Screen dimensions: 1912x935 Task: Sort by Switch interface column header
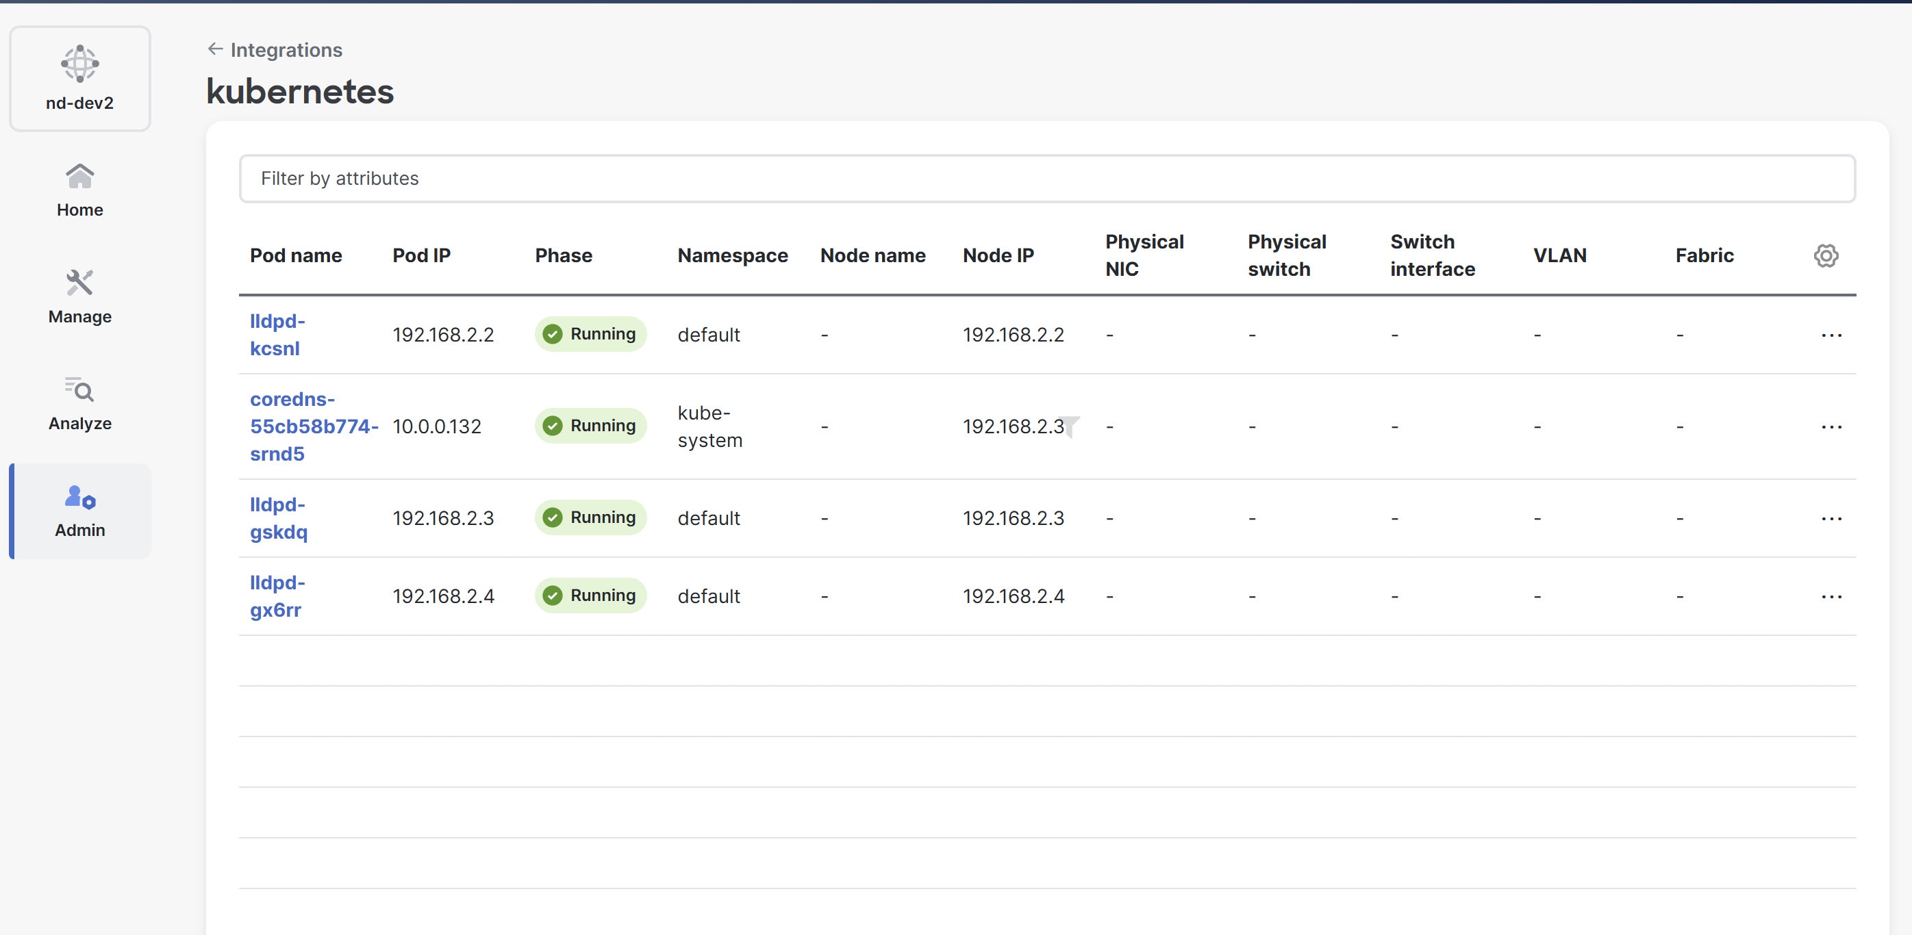point(1433,256)
